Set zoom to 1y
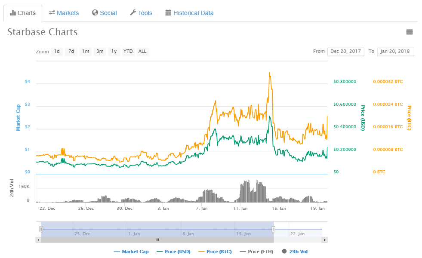Viewport: 422px width, 258px height. click(x=114, y=51)
